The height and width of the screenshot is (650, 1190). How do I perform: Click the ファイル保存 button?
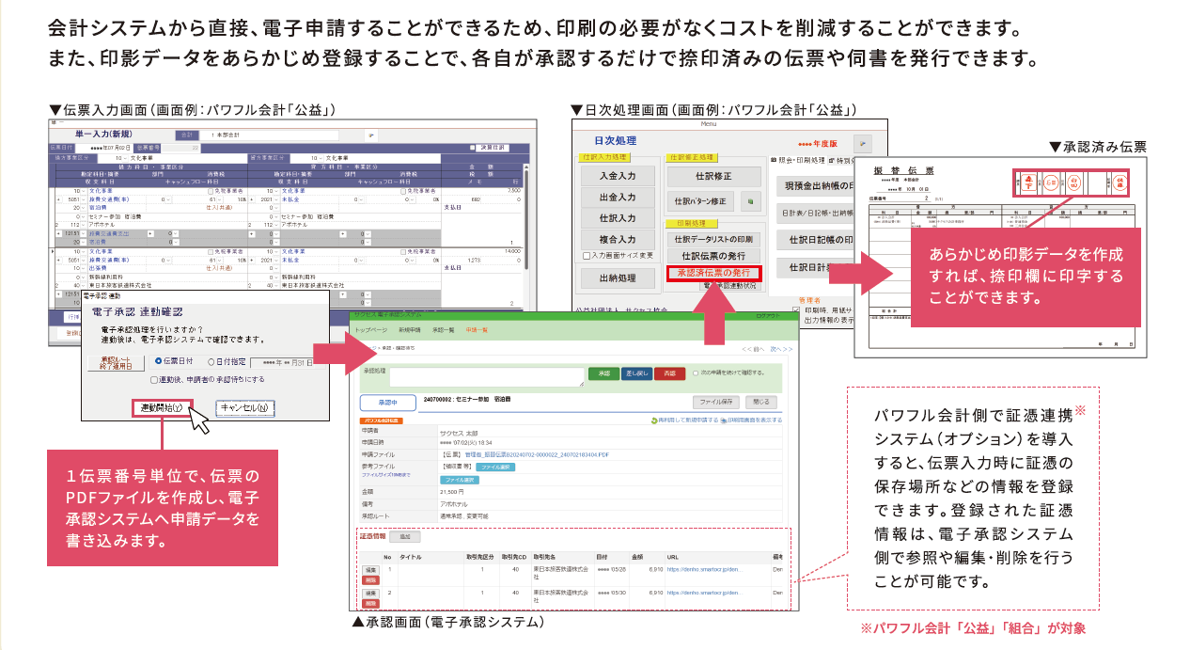click(717, 402)
